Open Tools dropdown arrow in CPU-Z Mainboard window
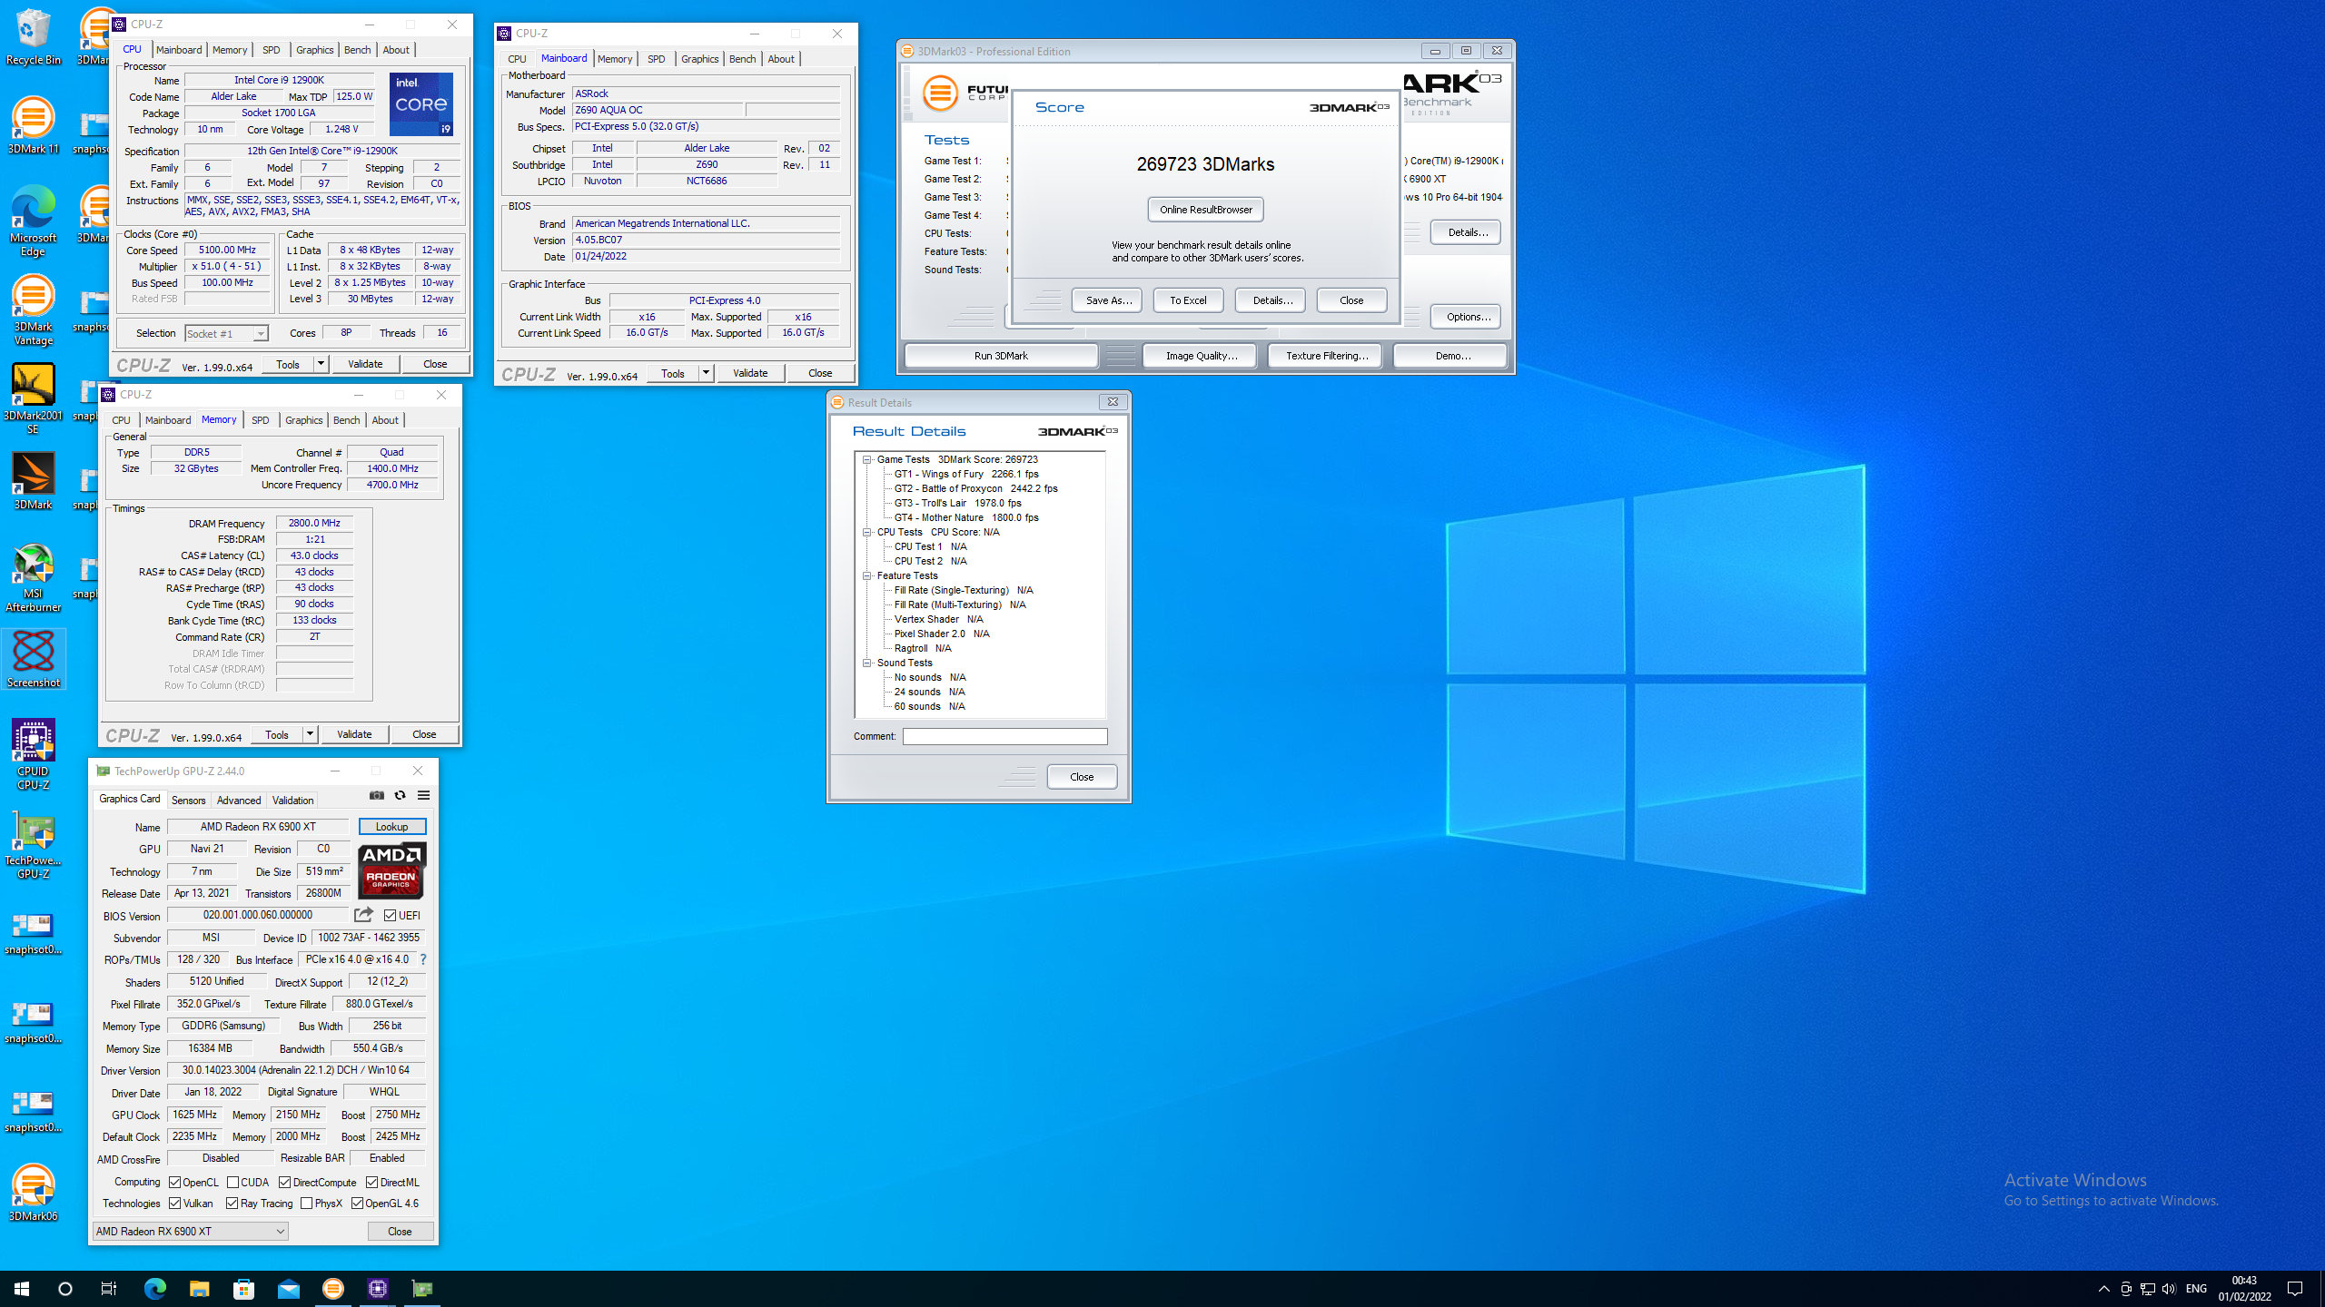Screen dimensions: 2325x1307 click(x=706, y=373)
